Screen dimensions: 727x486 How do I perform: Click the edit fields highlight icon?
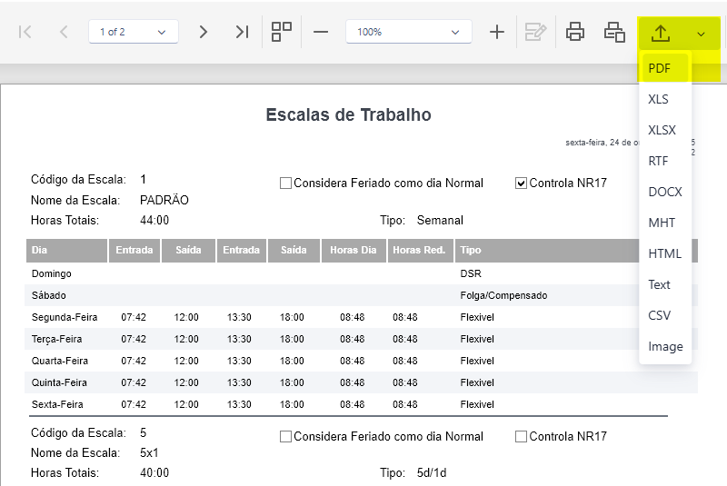[x=535, y=32]
